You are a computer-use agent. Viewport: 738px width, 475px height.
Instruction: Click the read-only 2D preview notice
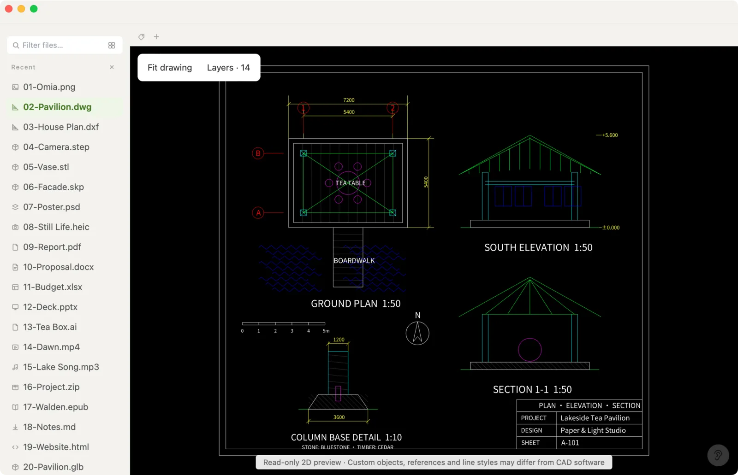[x=434, y=463]
